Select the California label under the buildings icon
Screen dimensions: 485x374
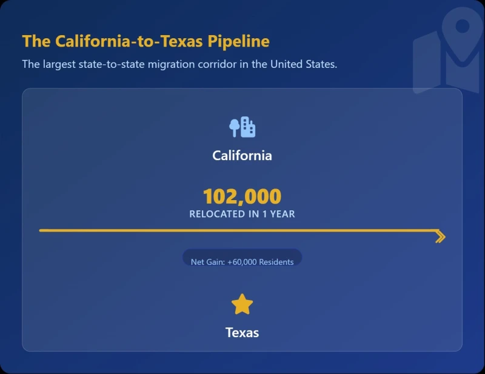[x=242, y=156]
